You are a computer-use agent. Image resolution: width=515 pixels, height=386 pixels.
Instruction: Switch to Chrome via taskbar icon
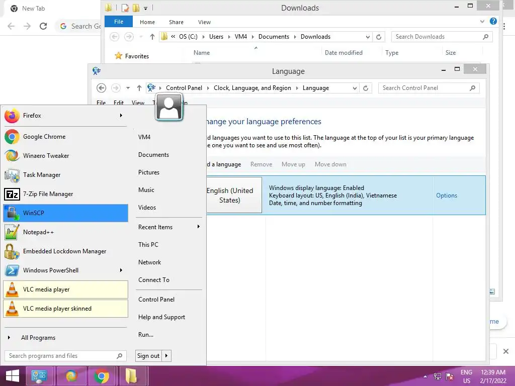tap(102, 376)
